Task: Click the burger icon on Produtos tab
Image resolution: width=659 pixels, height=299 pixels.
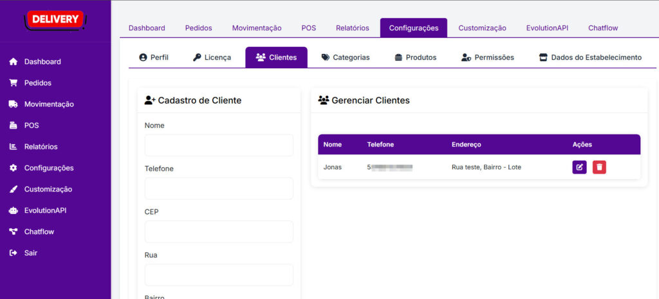Action: point(398,57)
